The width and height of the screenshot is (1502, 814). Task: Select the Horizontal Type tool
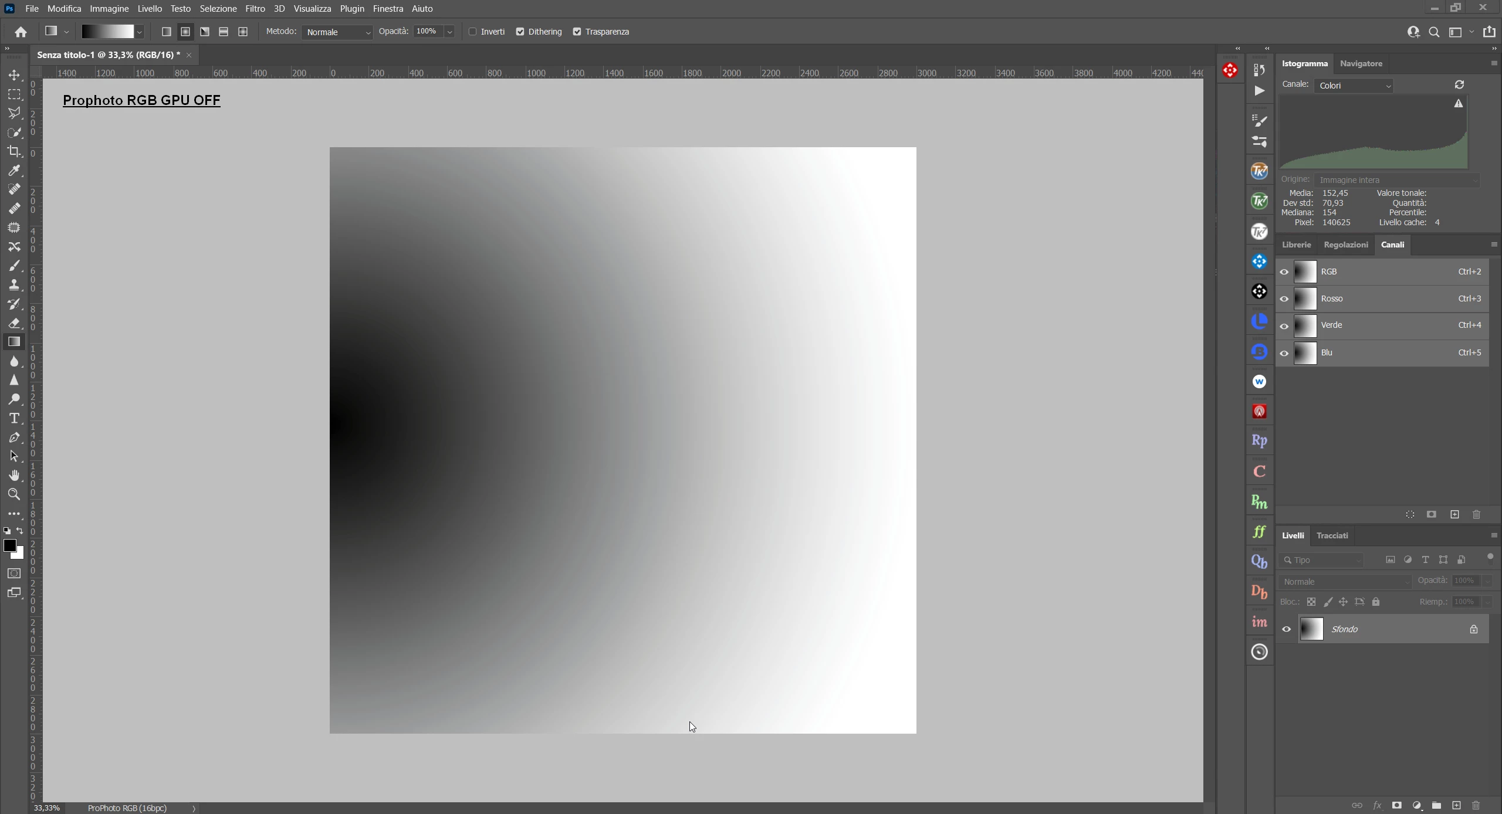[x=14, y=419]
